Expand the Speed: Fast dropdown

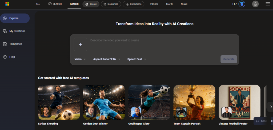point(137,59)
